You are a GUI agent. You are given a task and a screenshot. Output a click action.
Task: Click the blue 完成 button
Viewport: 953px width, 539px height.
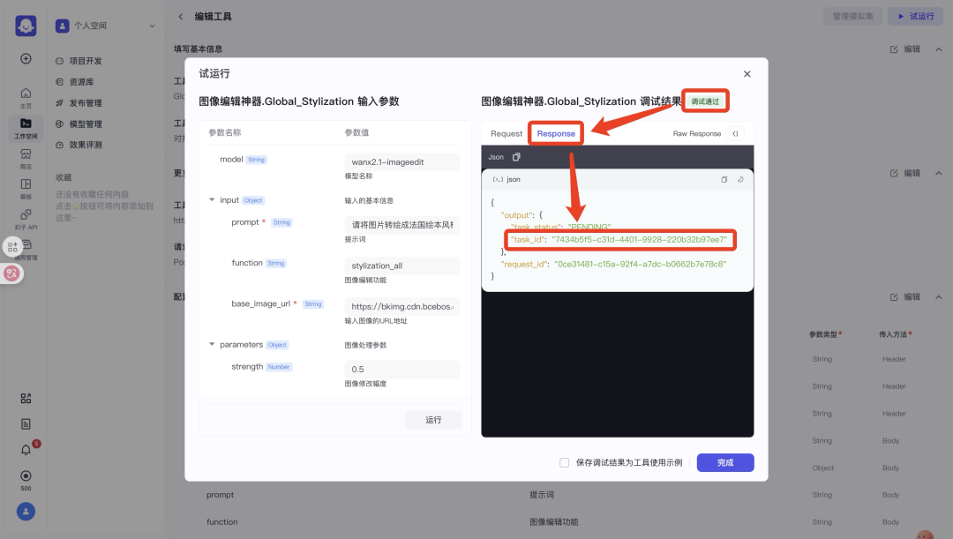pos(725,462)
